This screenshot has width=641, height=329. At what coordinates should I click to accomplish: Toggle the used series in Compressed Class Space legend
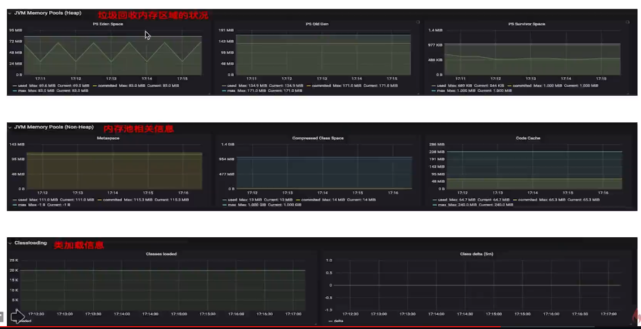[232, 200]
